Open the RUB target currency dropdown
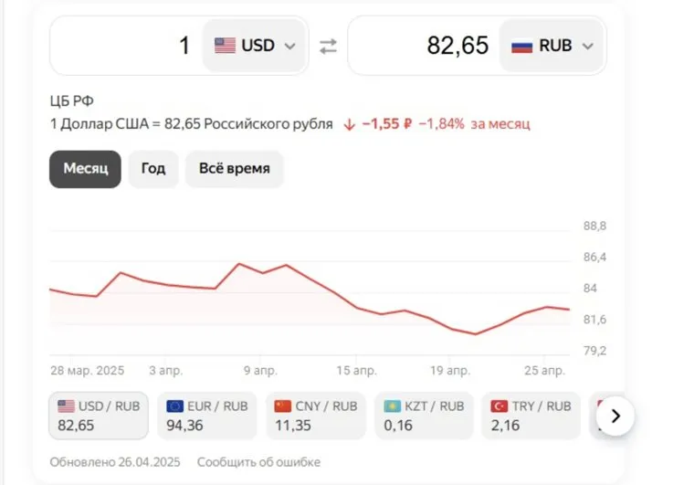The image size is (694, 485). [553, 46]
